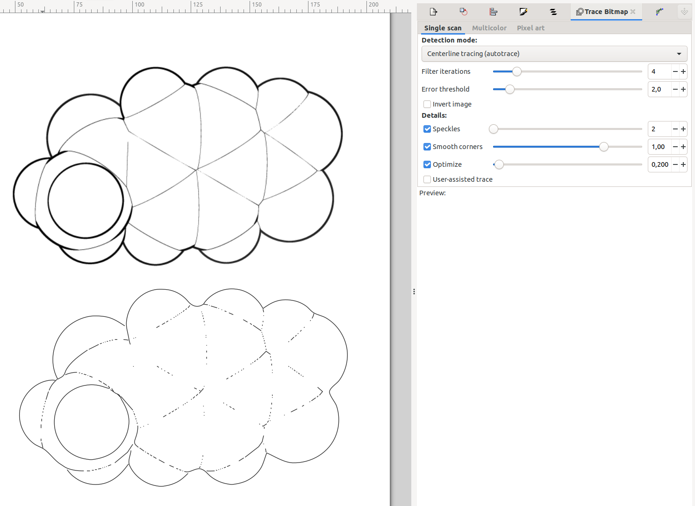Select the original bitmap cloud drawing

[x=178, y=166]
